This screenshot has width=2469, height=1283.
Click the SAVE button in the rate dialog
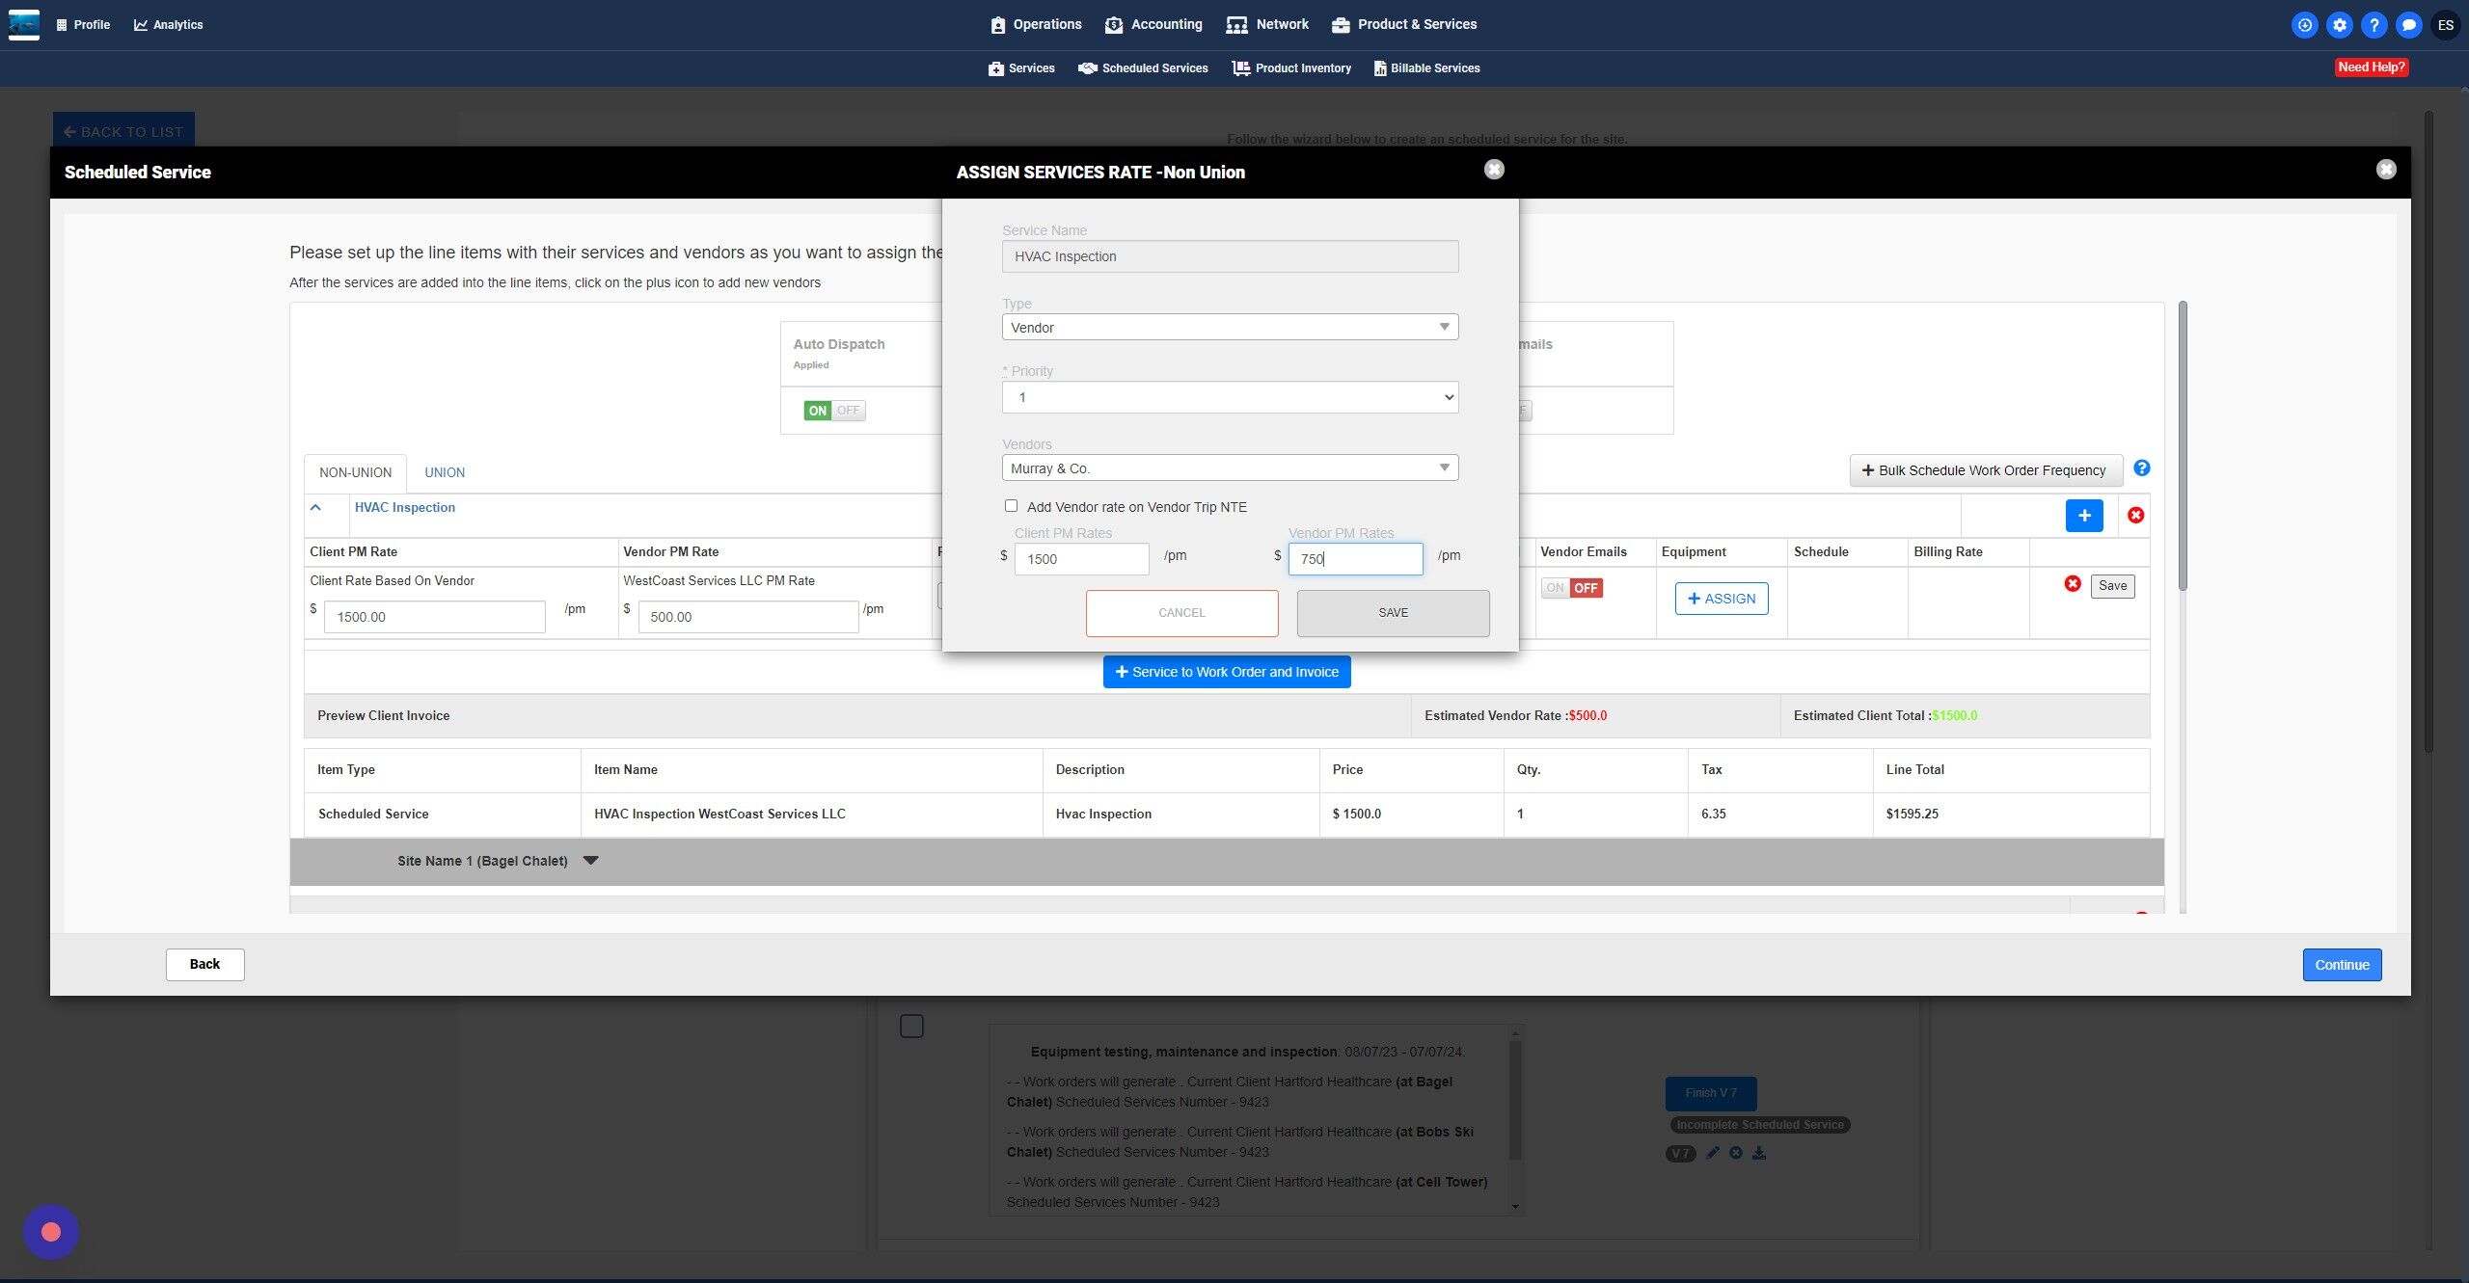click(x=1393, y=613)
